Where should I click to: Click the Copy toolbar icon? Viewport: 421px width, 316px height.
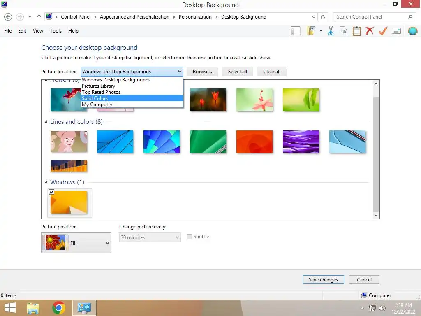344,31
